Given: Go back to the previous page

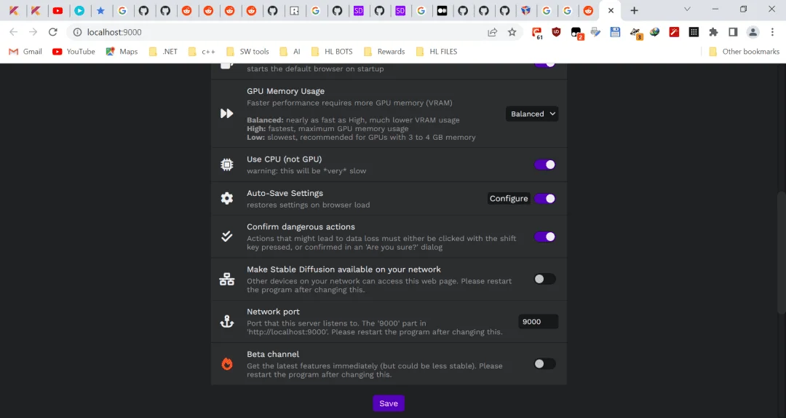Looking at the screenshot, I should tap(14, 32).
